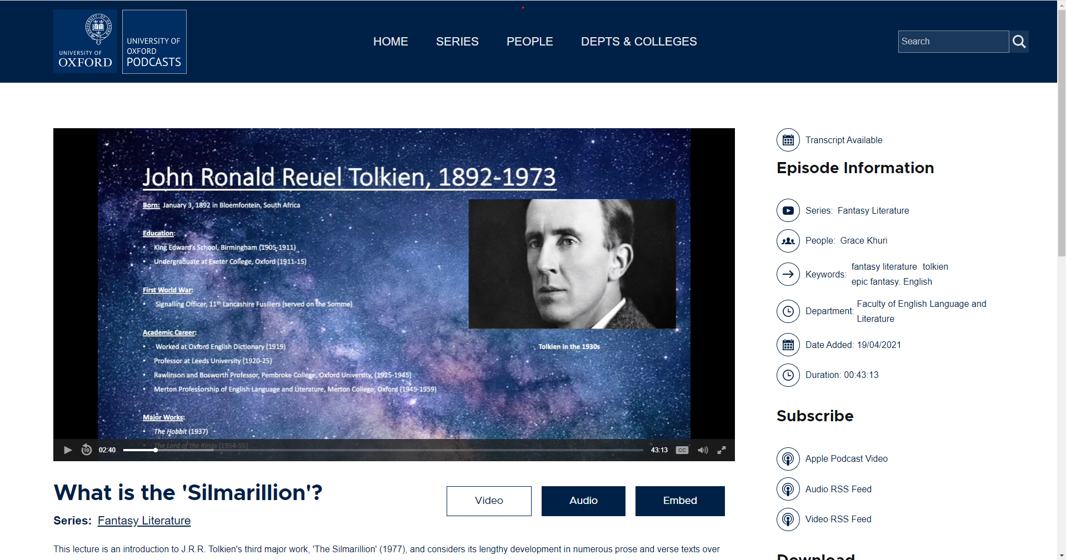The height and width of the screenshot is (560, 1066).
Task: Open the Fantasy Literature series link under title
Action: click(x=144, y=521)
